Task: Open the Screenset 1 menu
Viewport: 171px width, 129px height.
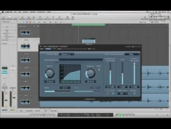Action: pyautogui.click(x=41, y=12)
